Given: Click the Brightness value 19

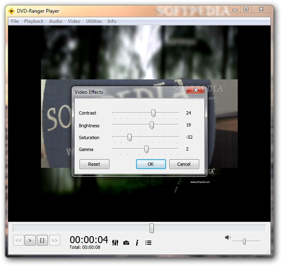Looking at the screenshot, I should click(x=189, y=125).
